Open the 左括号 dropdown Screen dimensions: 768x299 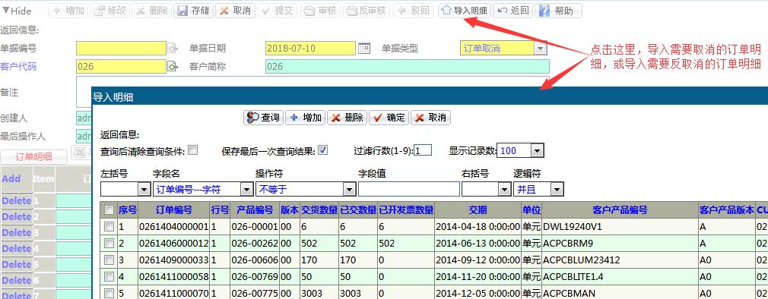click(144, 189)
